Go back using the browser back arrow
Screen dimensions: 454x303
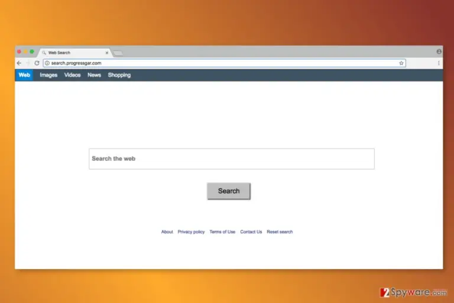[x=19, y=63]
